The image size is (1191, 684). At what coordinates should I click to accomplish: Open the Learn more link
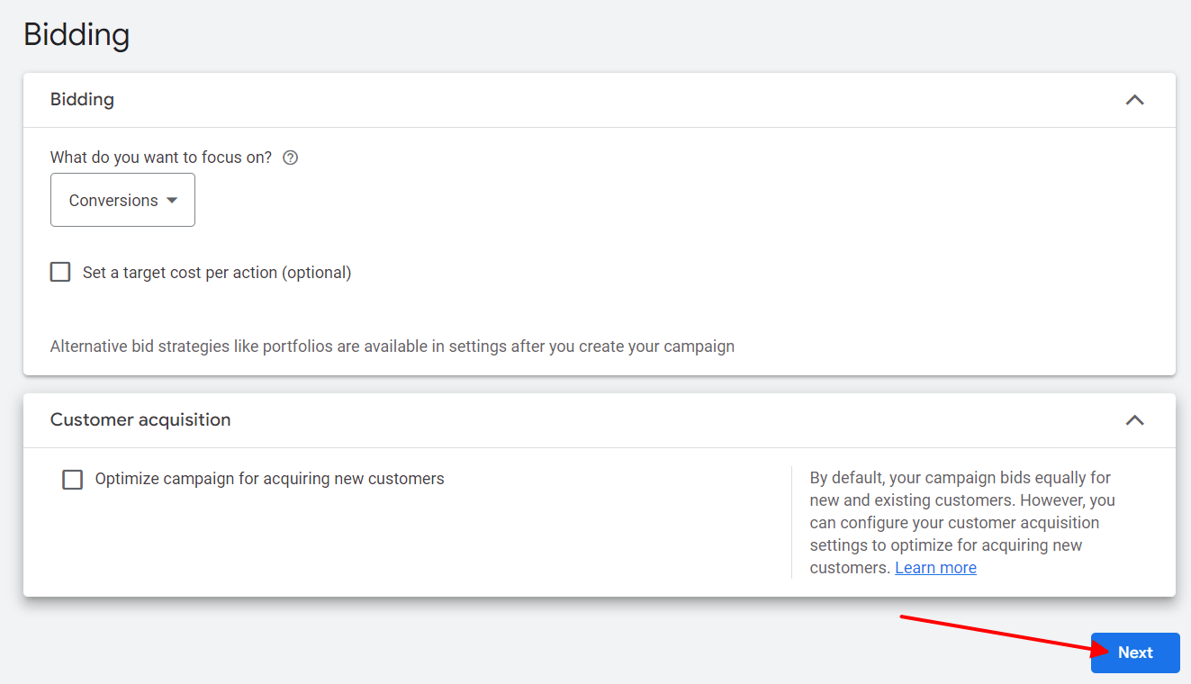[x=935, y=567]
